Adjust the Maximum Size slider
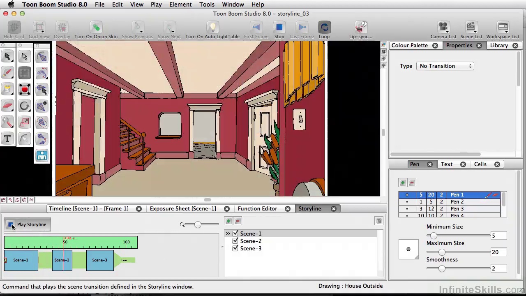This screenshot has width=526, height=296. tap(442, 252)
